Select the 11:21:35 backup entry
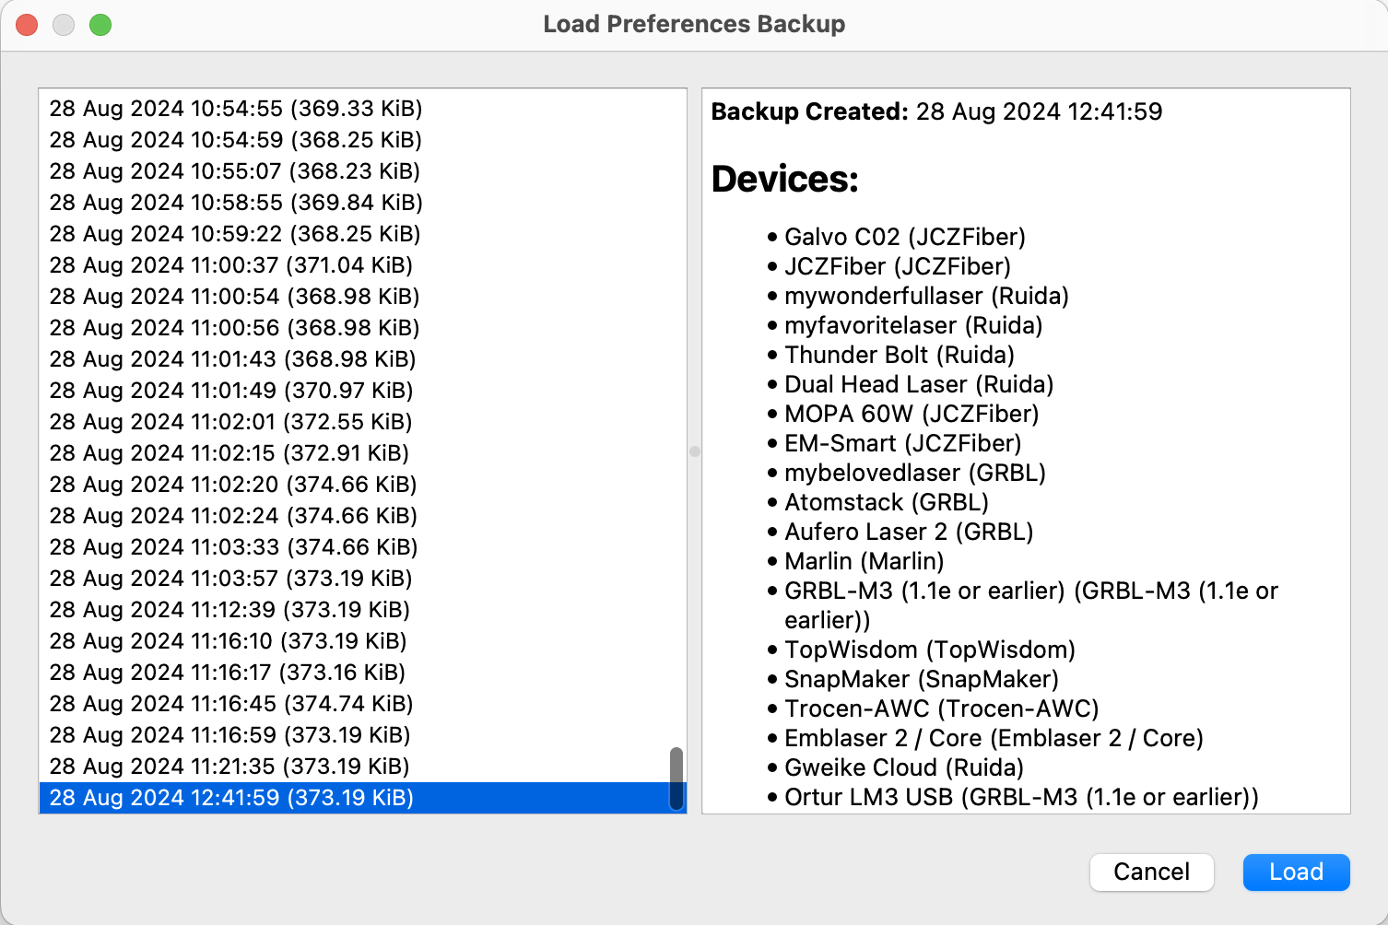Viewport: 1388px width, 925px height. click(x=229, y=767)
